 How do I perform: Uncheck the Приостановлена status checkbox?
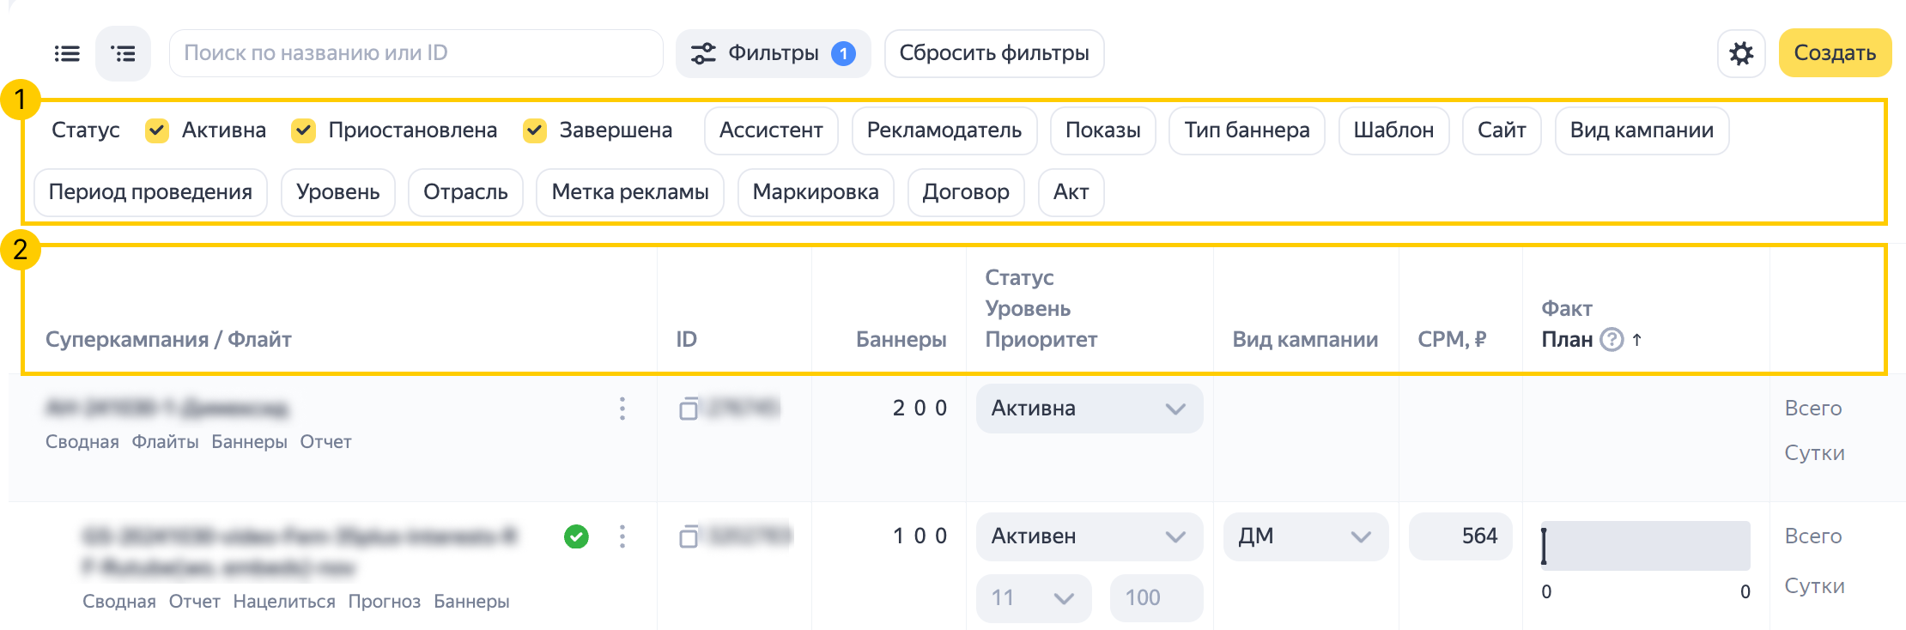[x=303, y=130]
